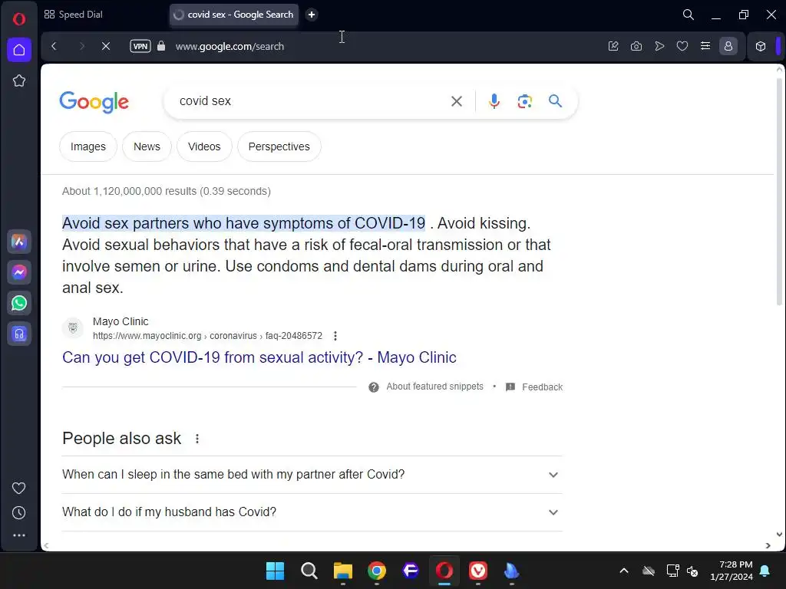Clear the search query with X
Screen dimensions: 786x589
point(456,101)
